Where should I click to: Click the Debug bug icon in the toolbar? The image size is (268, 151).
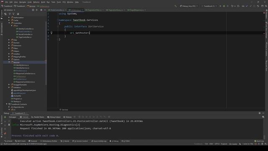(224, 6)
